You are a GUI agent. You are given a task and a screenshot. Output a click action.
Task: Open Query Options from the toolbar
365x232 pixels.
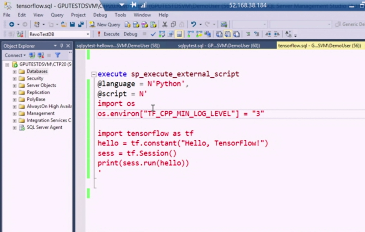click(170, 34)
